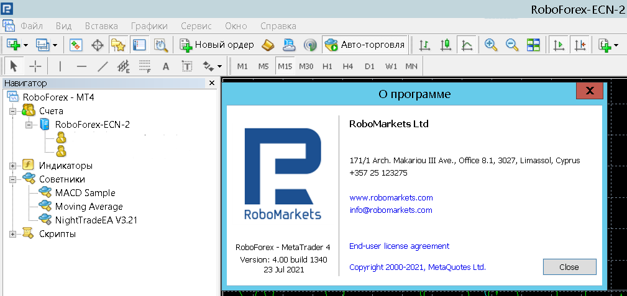This screenshot has height=296, width=627.
Task: Switch chart to candlesticks
Action: [x=446, y=45]
